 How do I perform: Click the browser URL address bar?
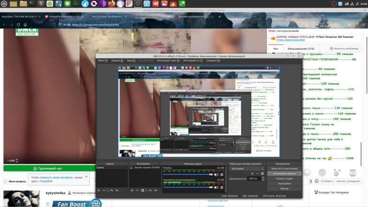[x=144, y=25]
